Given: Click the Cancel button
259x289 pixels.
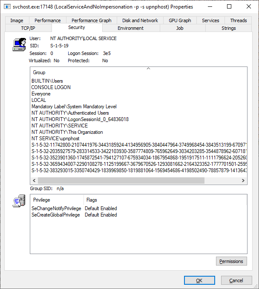Looking at the screenshot, I should point(236,280).
